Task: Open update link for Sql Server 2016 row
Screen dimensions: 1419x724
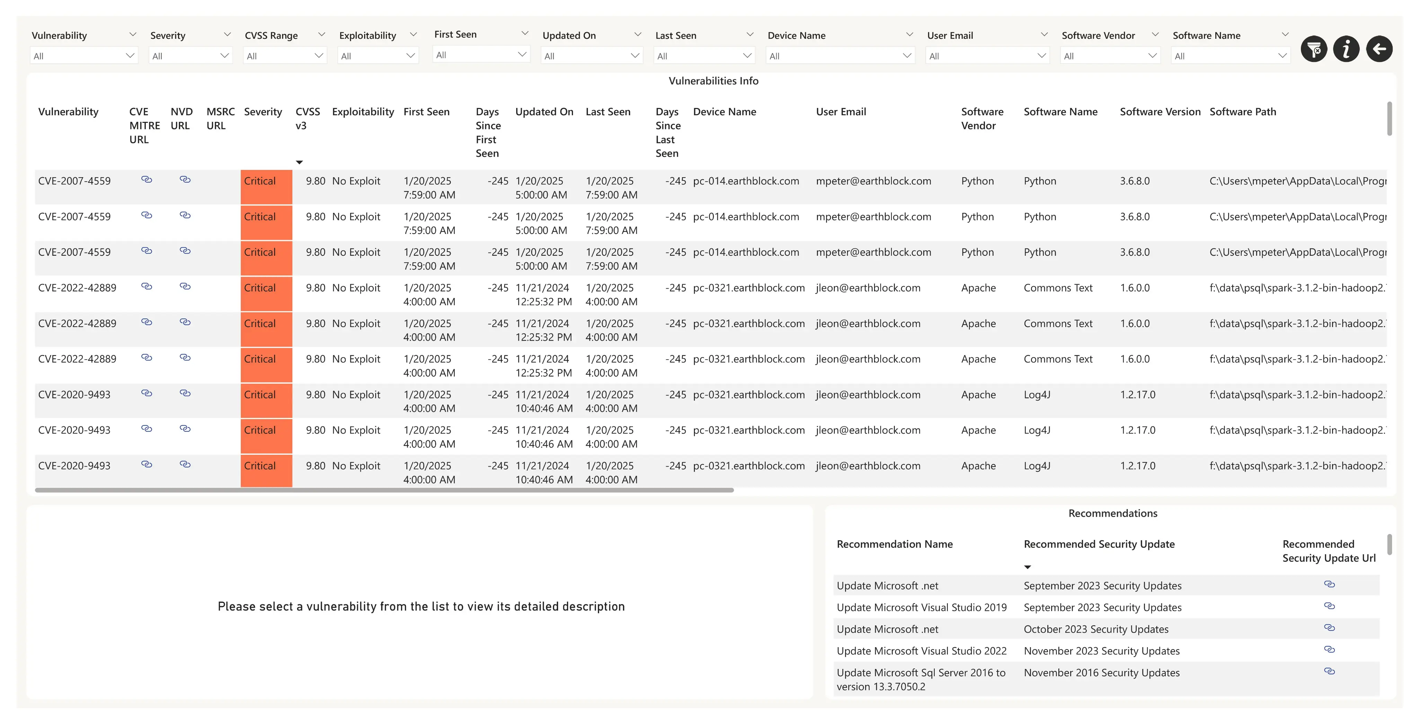Action: 1329,672
